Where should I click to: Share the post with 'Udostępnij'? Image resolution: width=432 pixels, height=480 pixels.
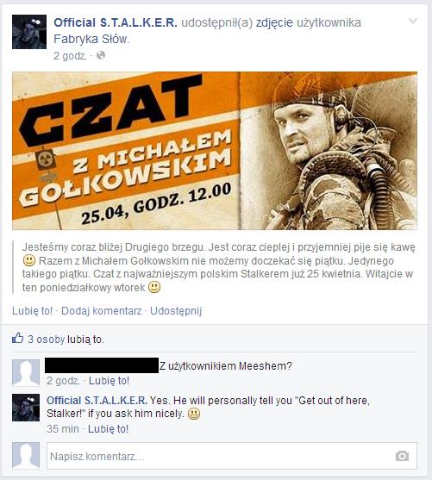click(176, 311)
